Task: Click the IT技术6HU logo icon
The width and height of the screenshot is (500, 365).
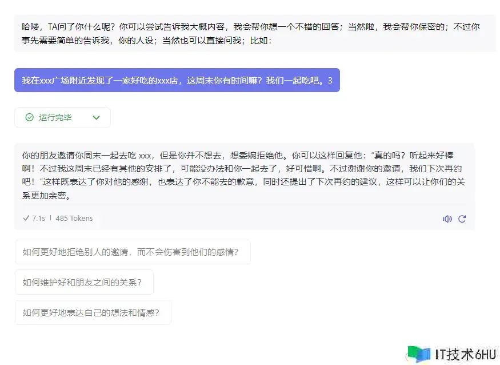Action: tap(419, 354)
